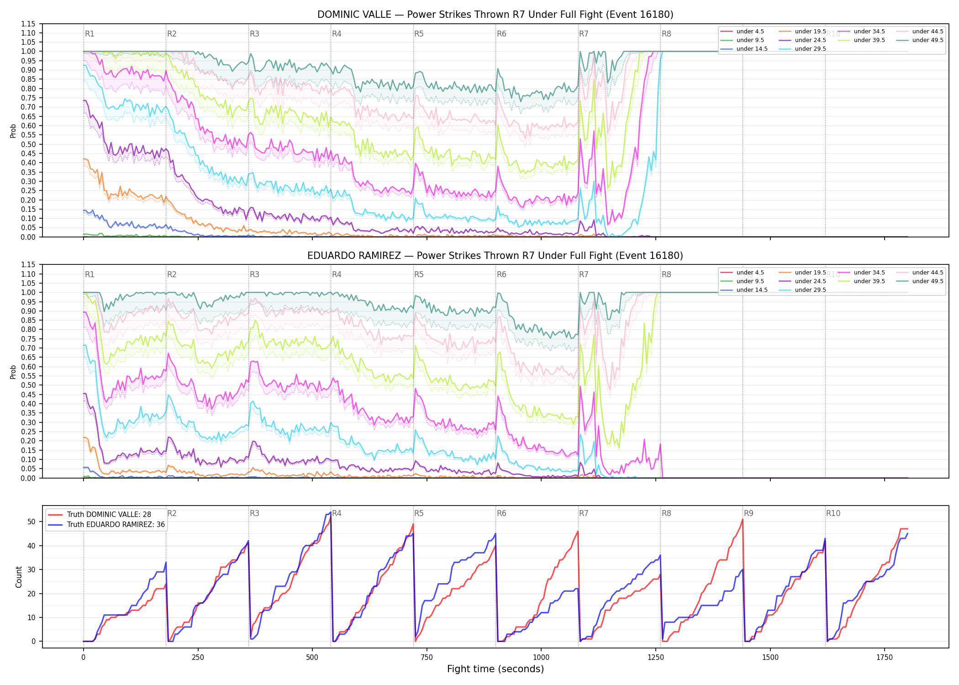959x685 pixels.
Task: Click the x-axis tick label 750
Action: click(x=427, y=657)
